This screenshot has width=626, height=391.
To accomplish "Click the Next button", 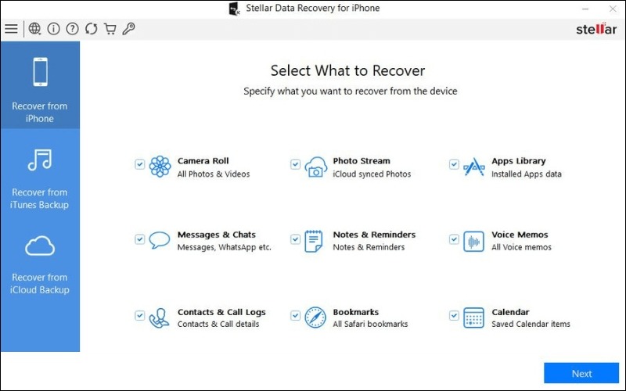I will (x=581, y=373).
